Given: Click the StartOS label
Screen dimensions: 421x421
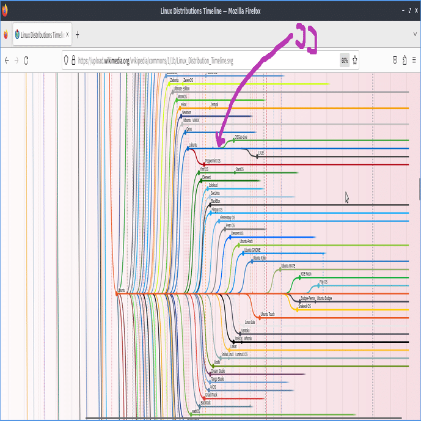Looking at the screenshot, I should pos(240,169).
